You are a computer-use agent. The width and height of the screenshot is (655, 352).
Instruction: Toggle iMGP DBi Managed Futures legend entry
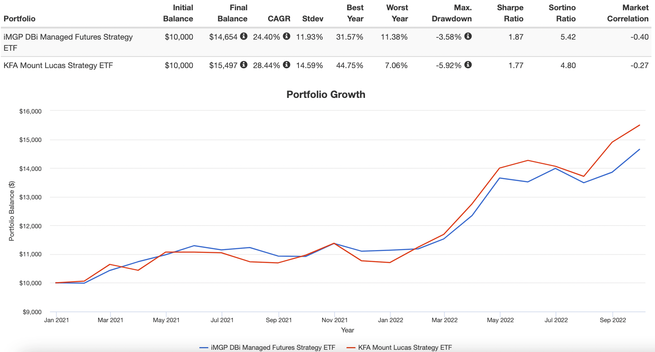267,348
